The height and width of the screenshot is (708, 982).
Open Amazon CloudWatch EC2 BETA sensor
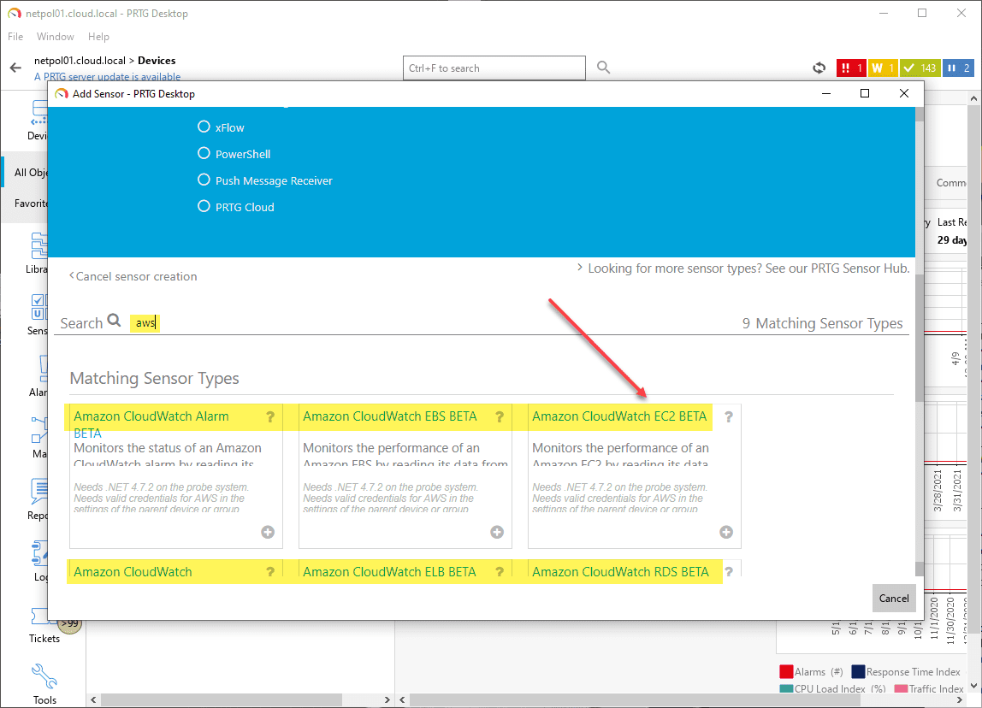point(618,416)
